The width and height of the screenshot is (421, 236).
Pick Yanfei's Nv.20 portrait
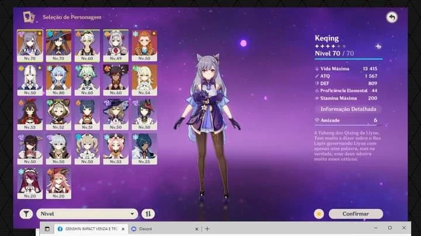(58, 184)
